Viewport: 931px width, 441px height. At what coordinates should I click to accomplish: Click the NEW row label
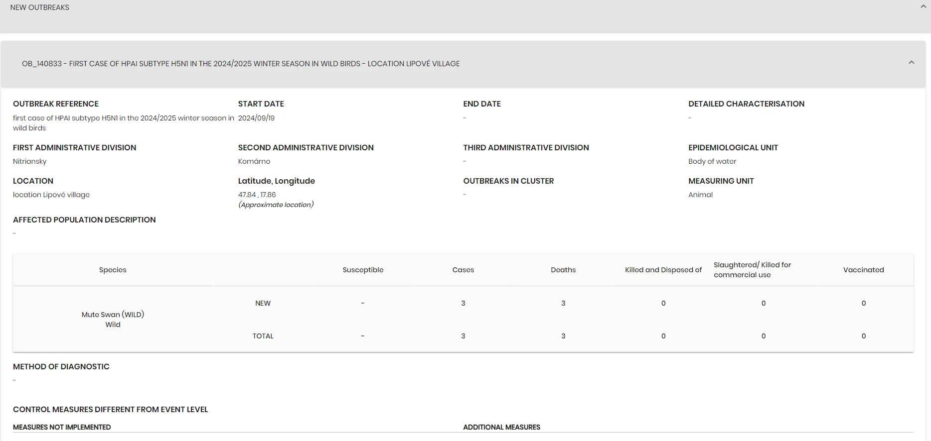(263, 303)
